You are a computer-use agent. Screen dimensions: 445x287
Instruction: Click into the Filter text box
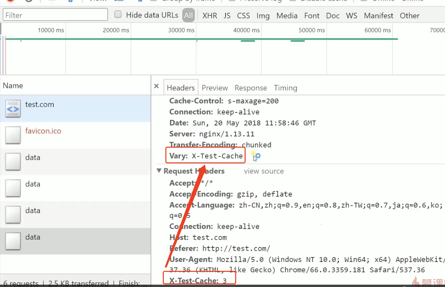pyautogui.click(x=55, y=15)
